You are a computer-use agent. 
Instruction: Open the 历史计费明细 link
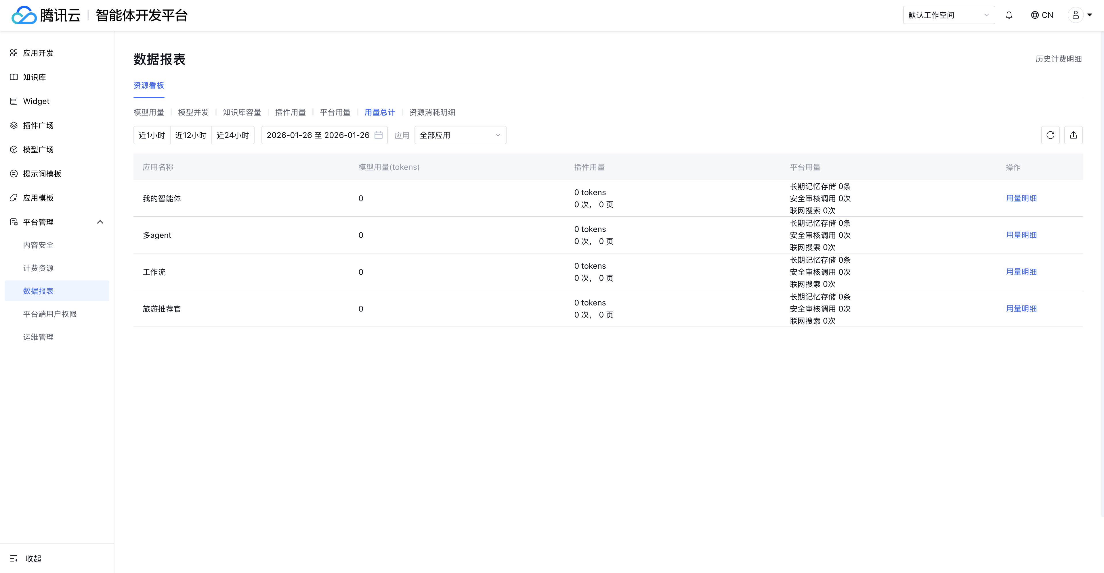click(x=1058, y=59)
